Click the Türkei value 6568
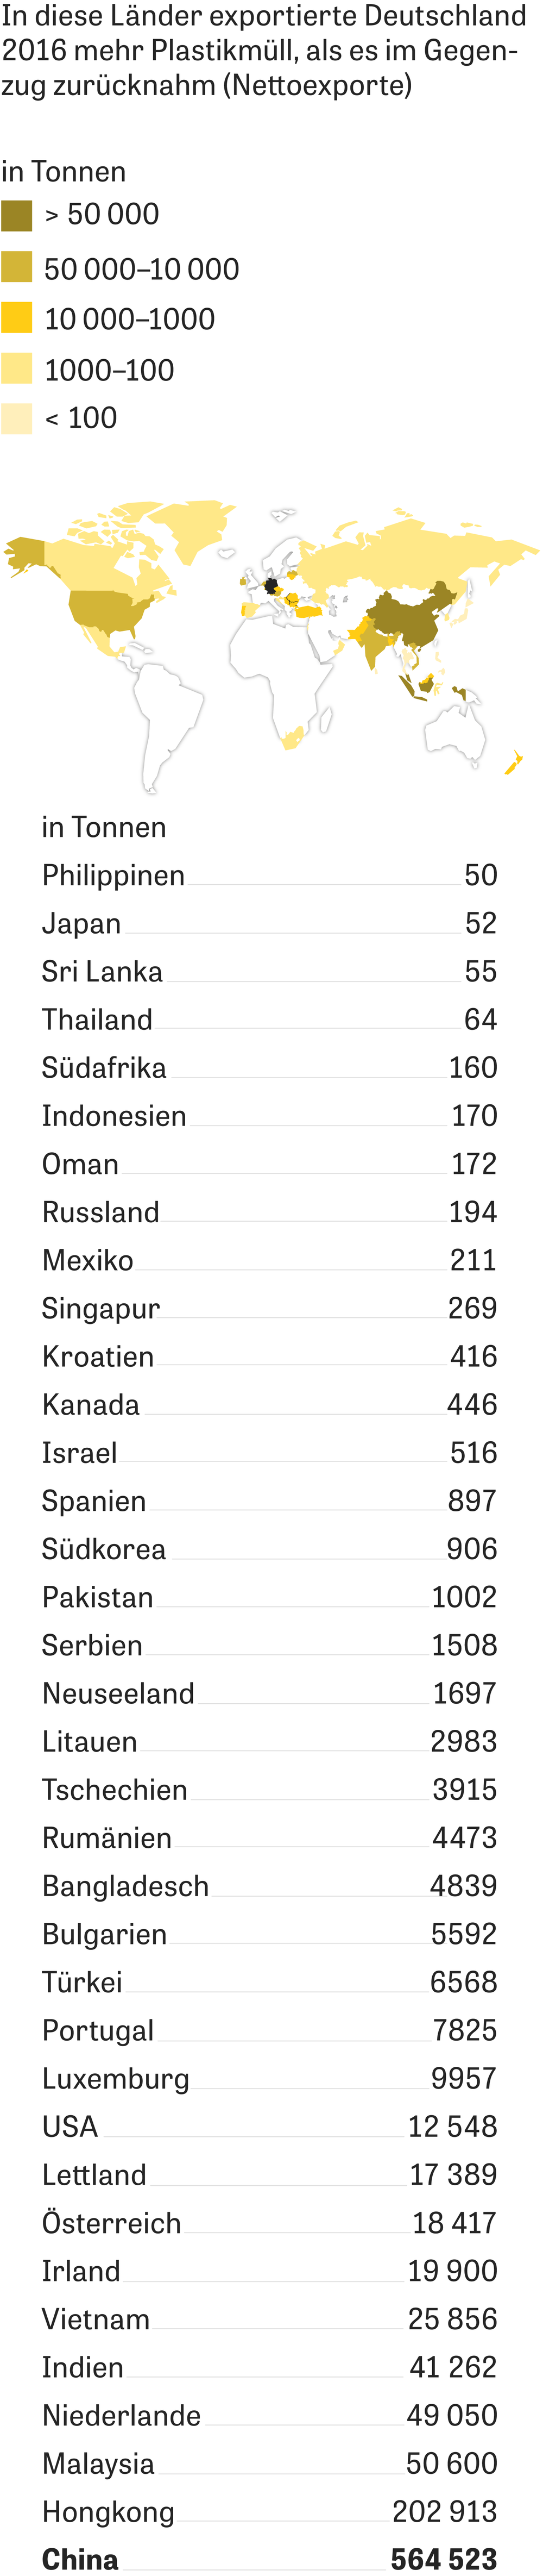Viewport: 543px width, 2576px height. pos(463,1982)
